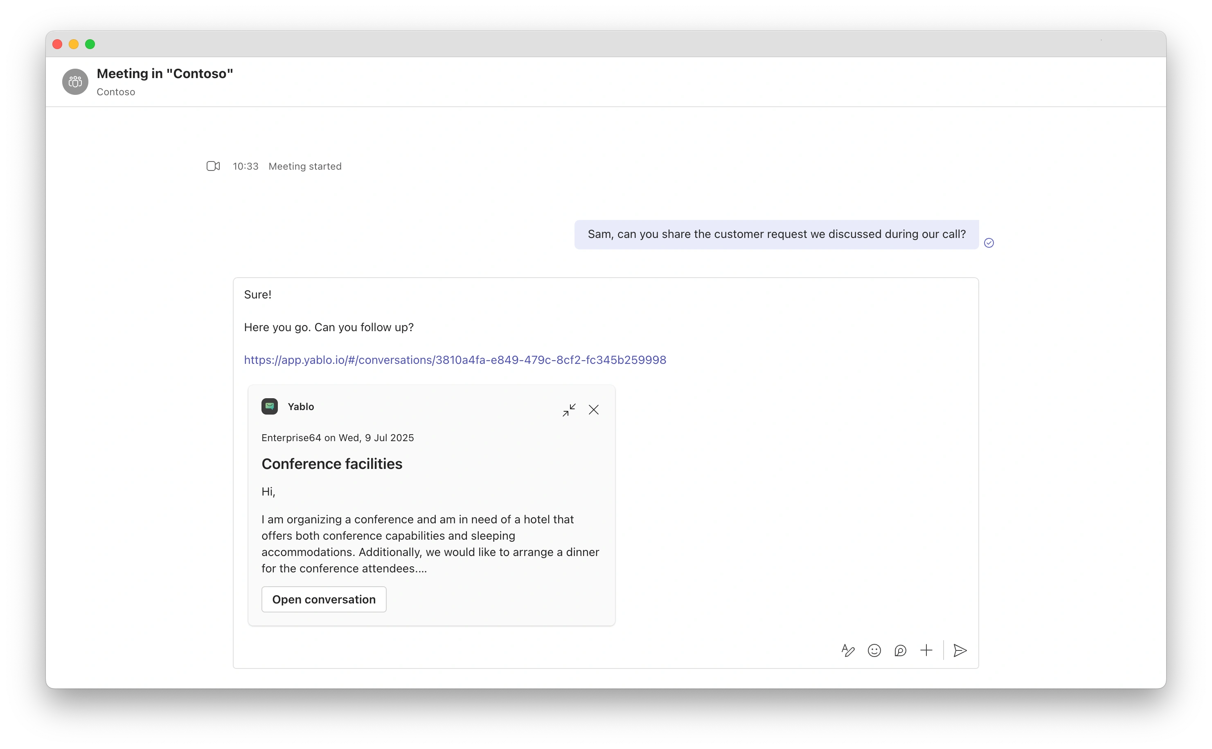
Task: Send the message with arrow icon
Action: pos(960,650)
